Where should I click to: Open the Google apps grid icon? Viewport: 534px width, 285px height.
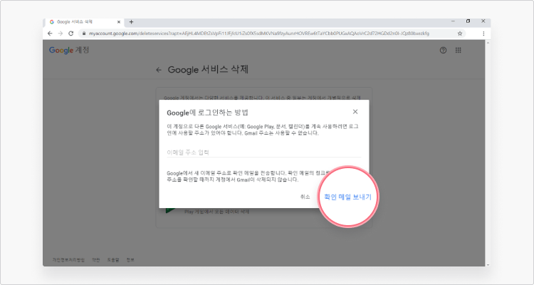coord(458,50)
